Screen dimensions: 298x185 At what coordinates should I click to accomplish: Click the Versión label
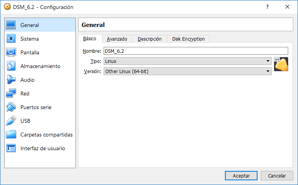coord(93,72)
